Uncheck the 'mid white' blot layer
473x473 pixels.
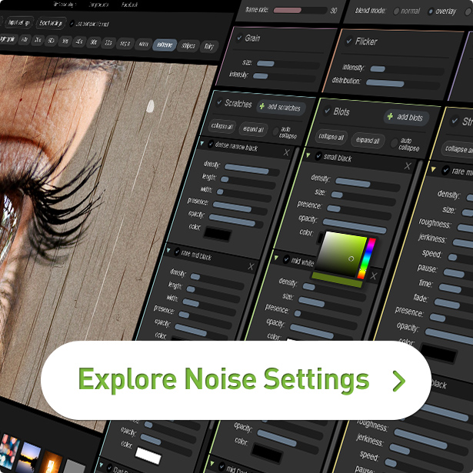286,259
